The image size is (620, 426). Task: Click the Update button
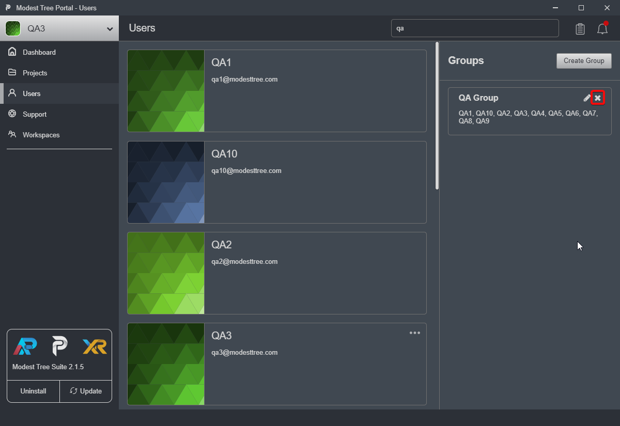[86, 391]
